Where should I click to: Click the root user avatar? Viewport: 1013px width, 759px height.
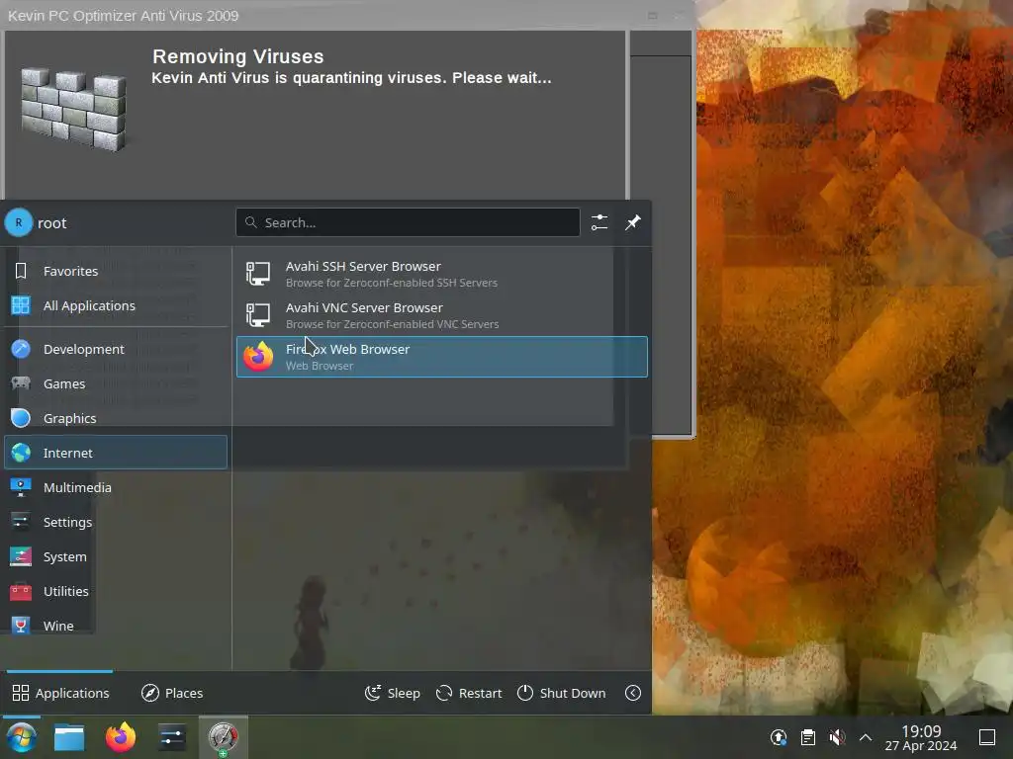coord(19,222)
